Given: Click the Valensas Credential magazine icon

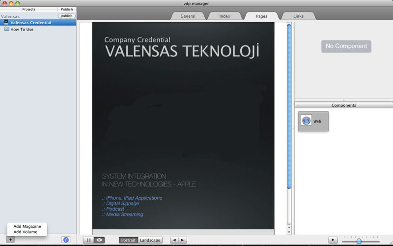Looking at the screenshot, I should coord(6,22).
